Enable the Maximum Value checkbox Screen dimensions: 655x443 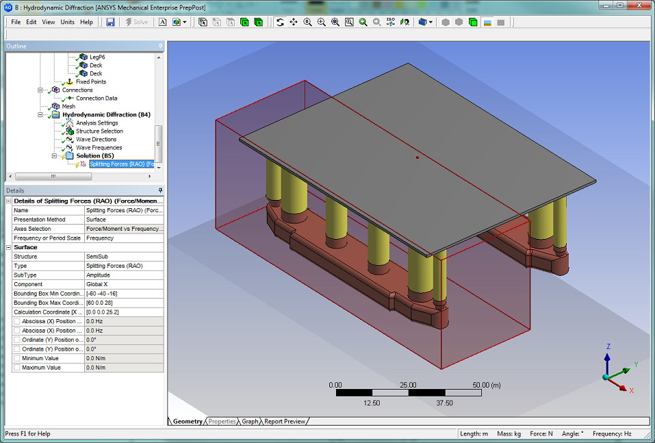coord(17,368)
